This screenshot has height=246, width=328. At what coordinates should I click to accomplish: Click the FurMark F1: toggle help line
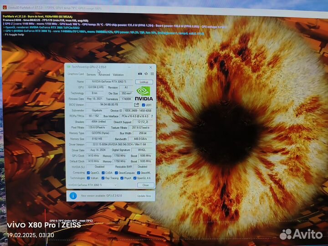[14, 35]
